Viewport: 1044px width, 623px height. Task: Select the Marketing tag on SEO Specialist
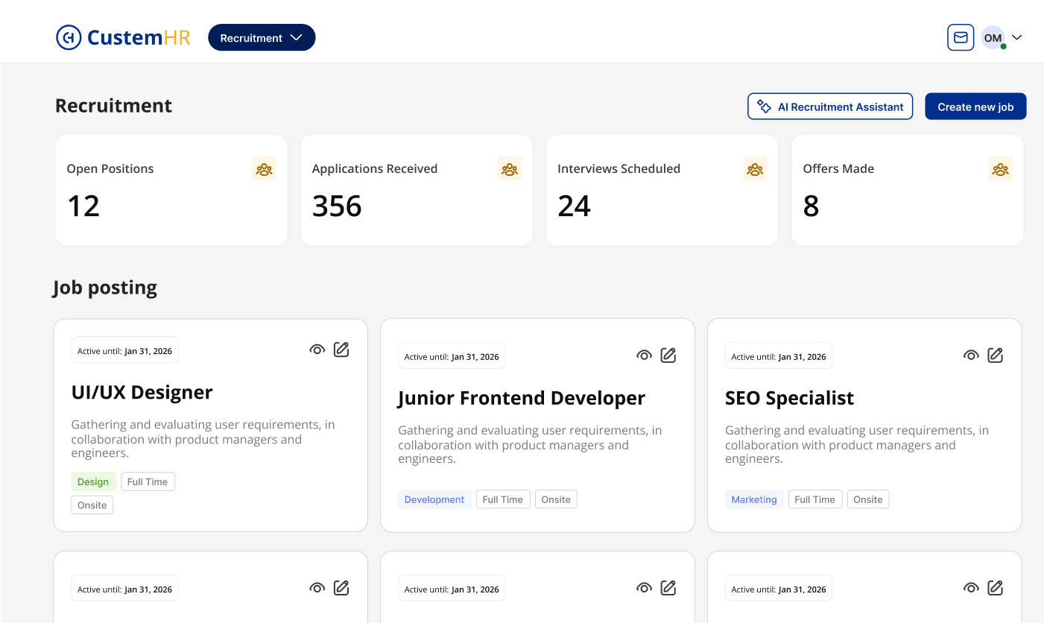(753, 499)
